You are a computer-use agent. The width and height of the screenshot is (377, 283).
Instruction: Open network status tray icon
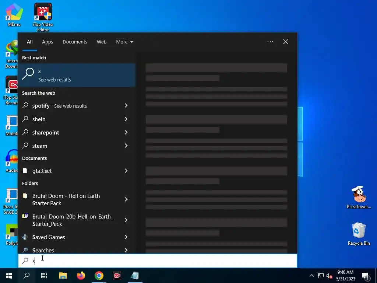(x=321, y=276)
